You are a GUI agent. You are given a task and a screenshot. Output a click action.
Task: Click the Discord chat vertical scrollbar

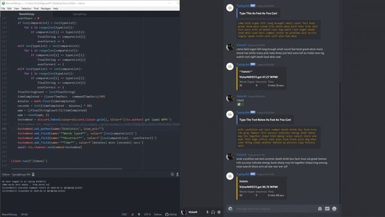[340, 143]
